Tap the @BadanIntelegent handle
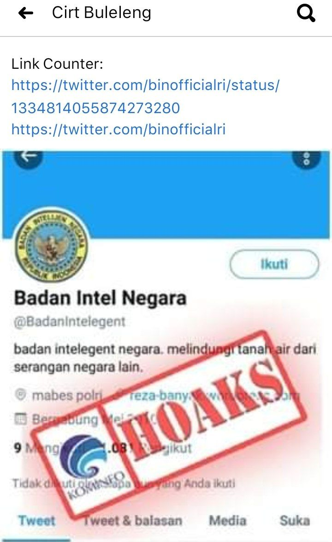 coord(69,321)
